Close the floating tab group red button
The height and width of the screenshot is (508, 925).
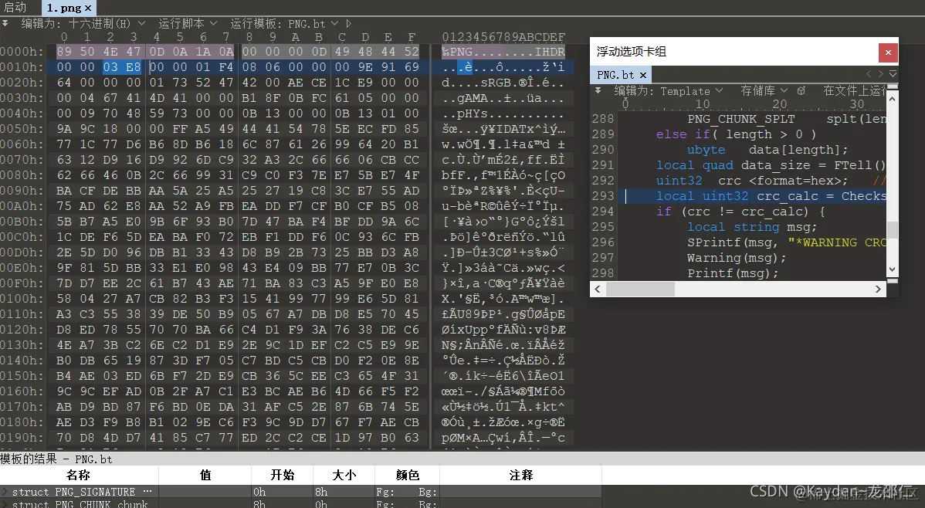(x=888, y=52)
